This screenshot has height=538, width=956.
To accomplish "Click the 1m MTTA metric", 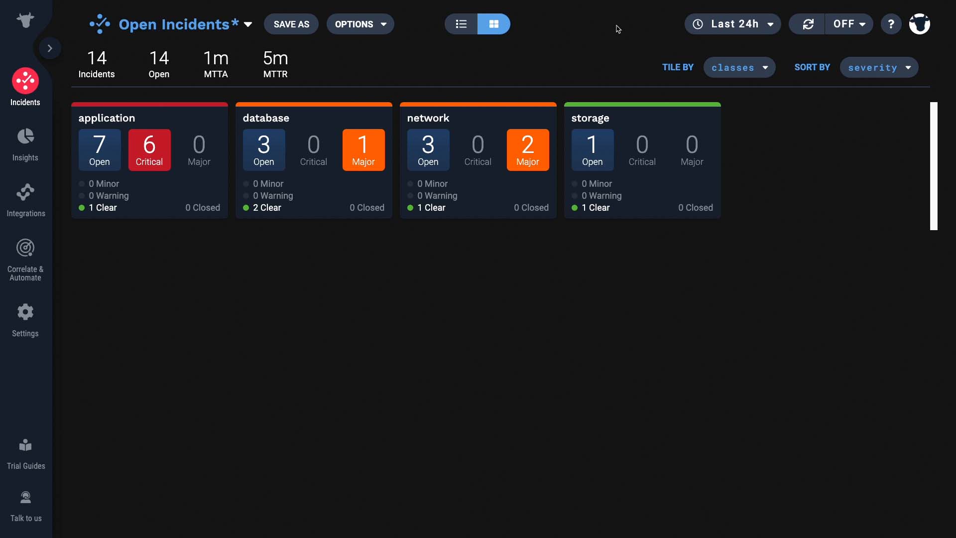I will (216, 64).
